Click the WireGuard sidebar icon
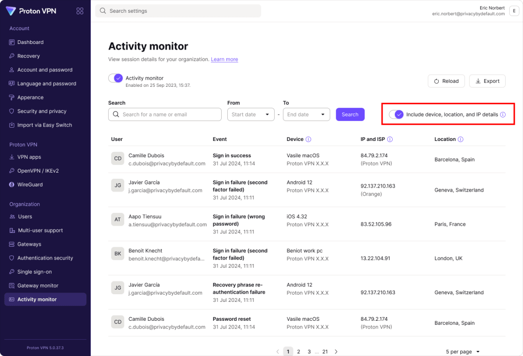 pyautogui.click(x=12, y=184)
